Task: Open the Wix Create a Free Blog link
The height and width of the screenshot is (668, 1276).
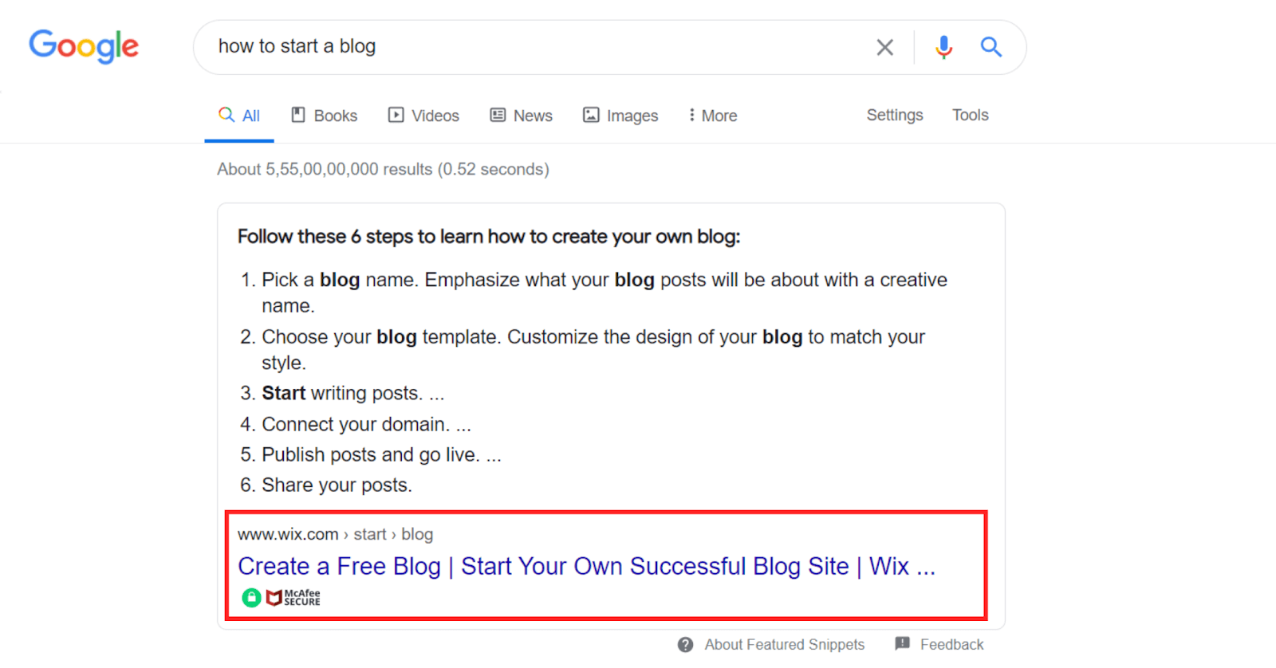Action: [x=586, y=566]
